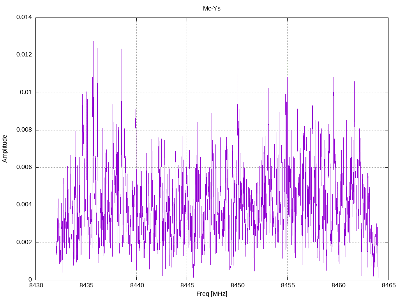The image size is (399, 299).
Task: Click the x-axis tick label 8465
Action: coord(388,285)
